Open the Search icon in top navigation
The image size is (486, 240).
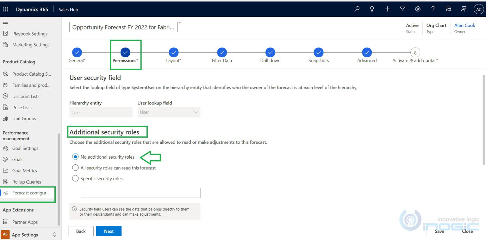pyautogui.click(x=356, y=9)
